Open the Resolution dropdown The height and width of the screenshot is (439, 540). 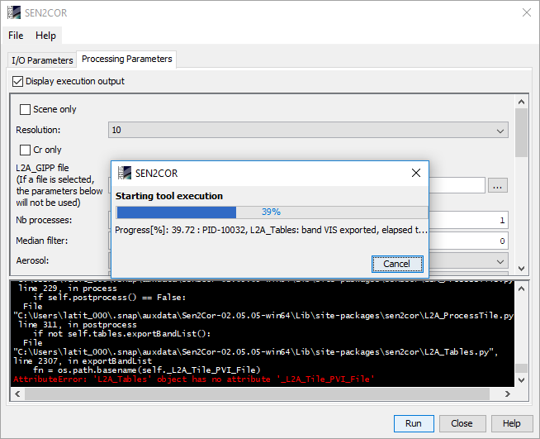tap(308, 130)
